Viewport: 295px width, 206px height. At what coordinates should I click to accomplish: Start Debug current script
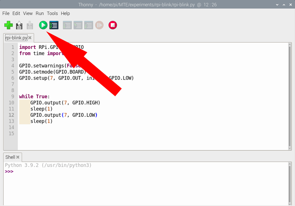(54, 25)
